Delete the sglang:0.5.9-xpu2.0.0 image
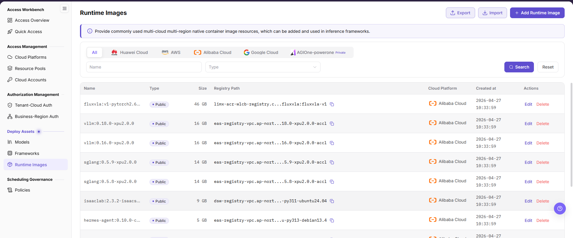The image size is (573, 238). (x=543, y=162)
